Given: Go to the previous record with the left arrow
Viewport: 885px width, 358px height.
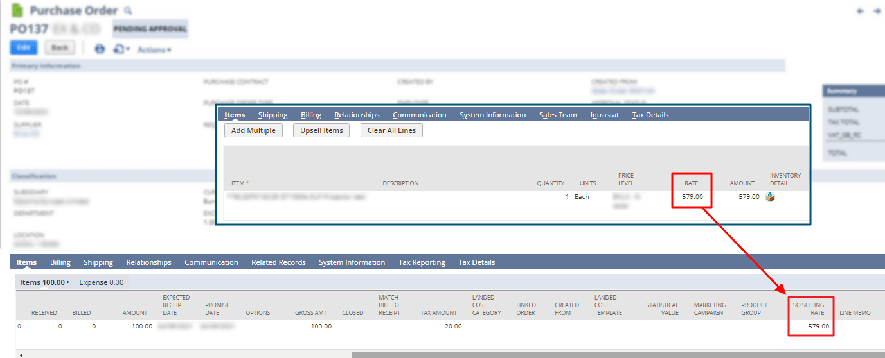Looking at the screenshot, I should [x=861, y=11].
